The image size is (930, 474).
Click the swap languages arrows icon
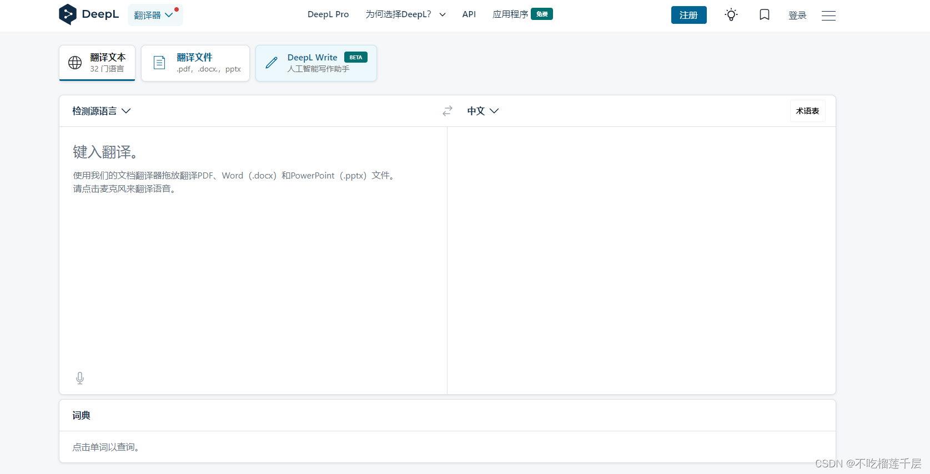tap(448, 111)
